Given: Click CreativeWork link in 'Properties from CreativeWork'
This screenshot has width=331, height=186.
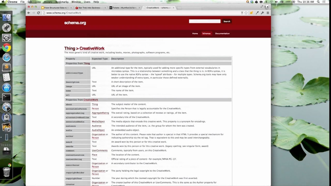Looking at the screenshot, I should [91, 100].
